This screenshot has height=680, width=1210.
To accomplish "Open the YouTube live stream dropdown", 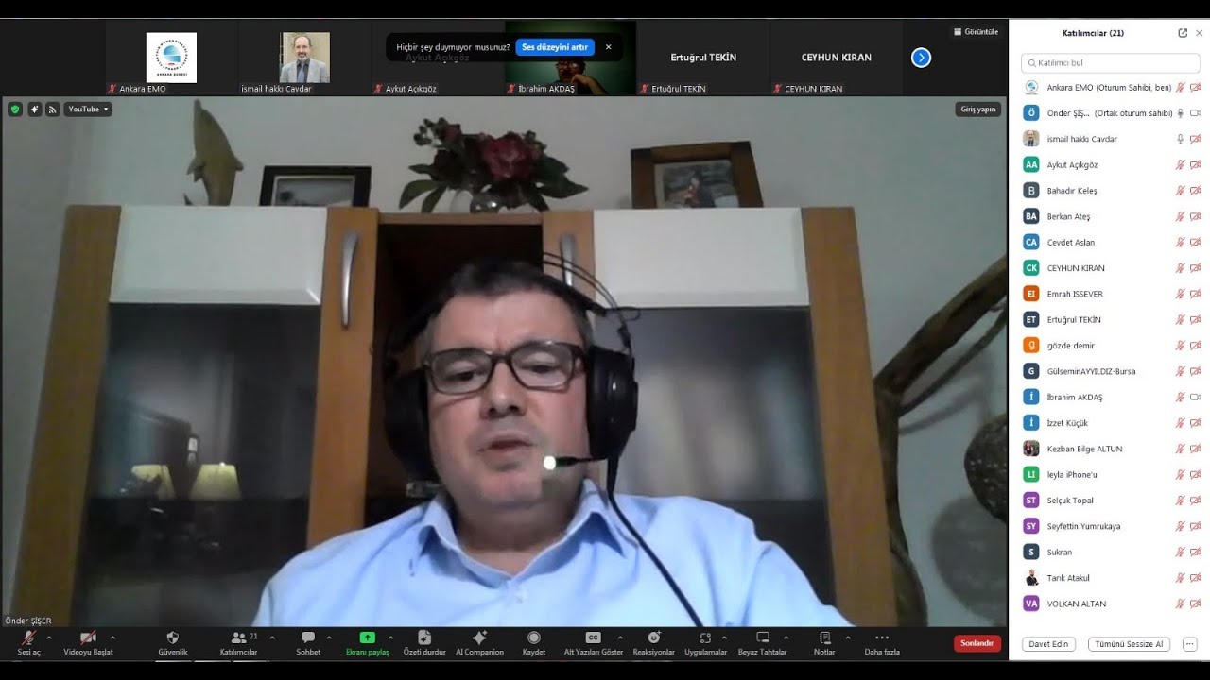I will pos(88,110).
